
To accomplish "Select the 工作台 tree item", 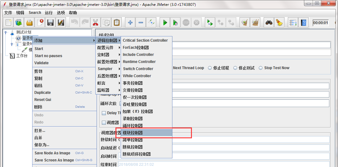I will 22,56.
